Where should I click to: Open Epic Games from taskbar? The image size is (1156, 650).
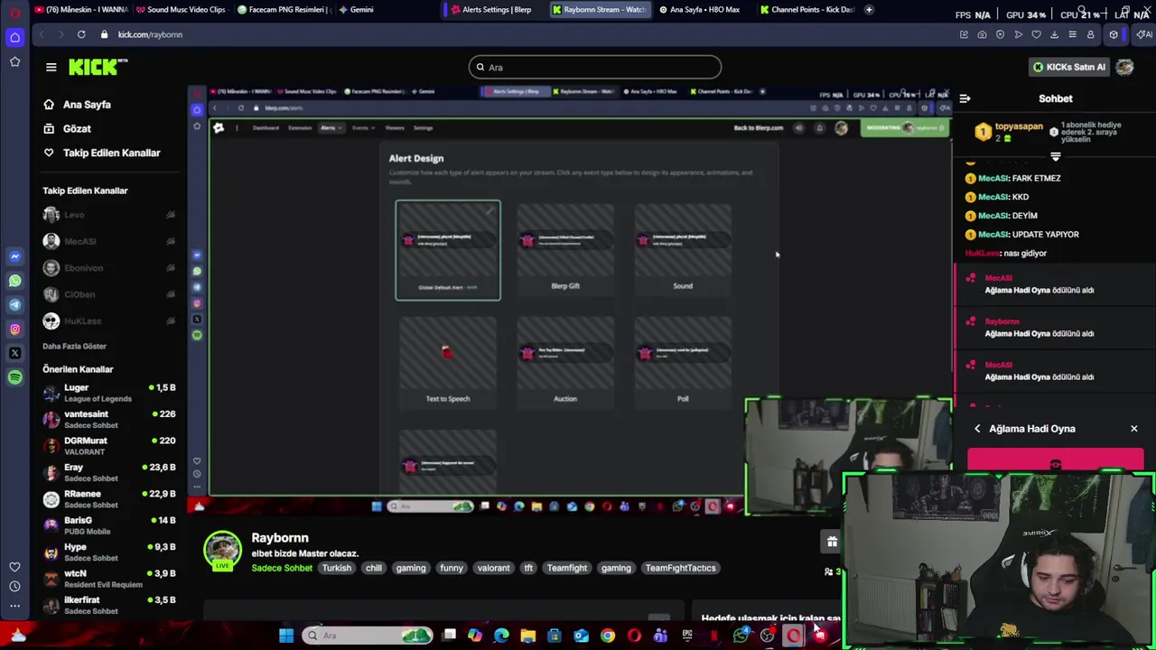click(687, 636)
